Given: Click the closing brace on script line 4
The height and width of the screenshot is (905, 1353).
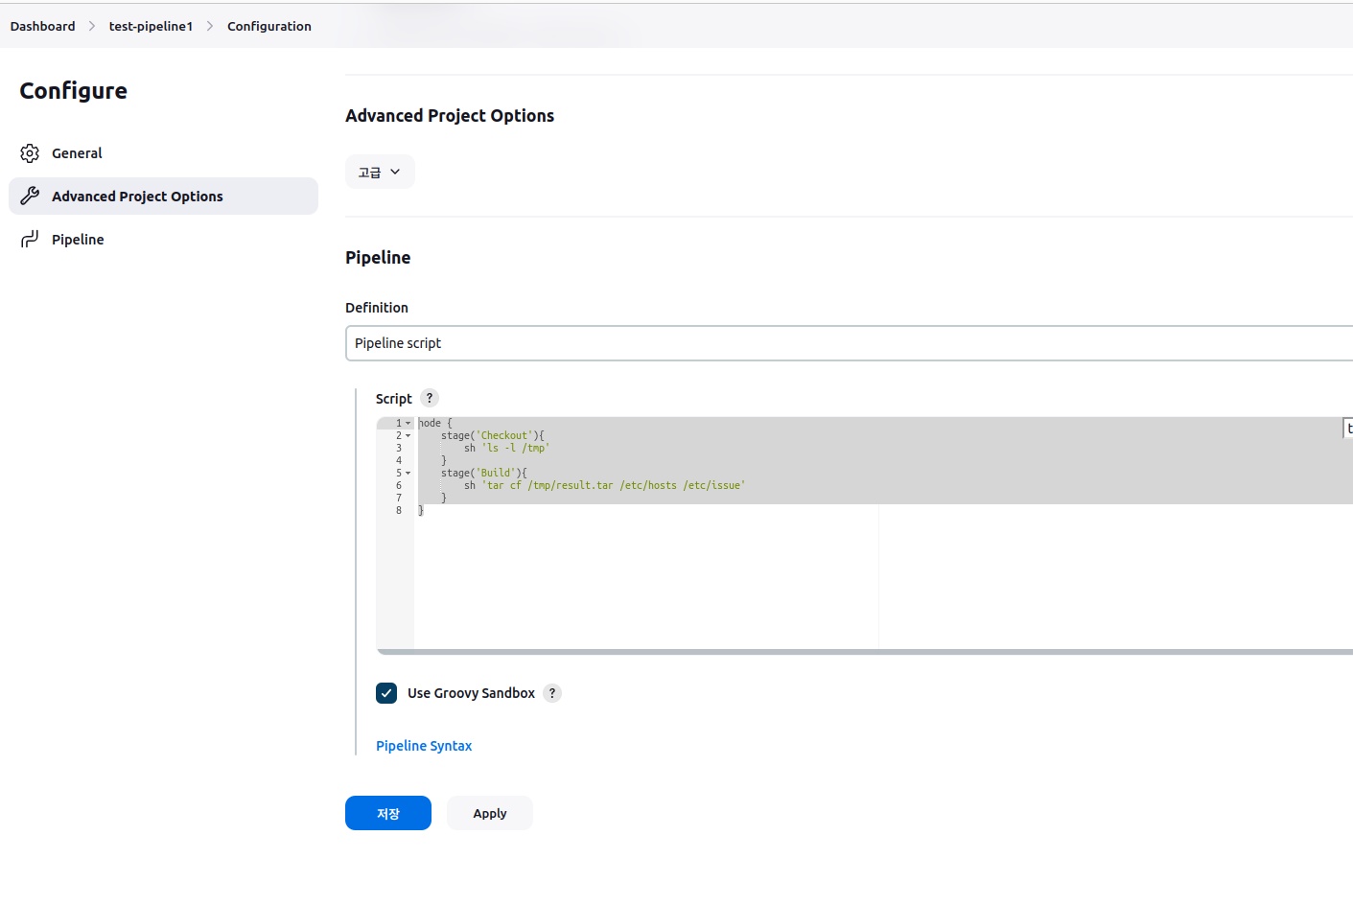Looking at the screenshot, I should coord(444,460).
